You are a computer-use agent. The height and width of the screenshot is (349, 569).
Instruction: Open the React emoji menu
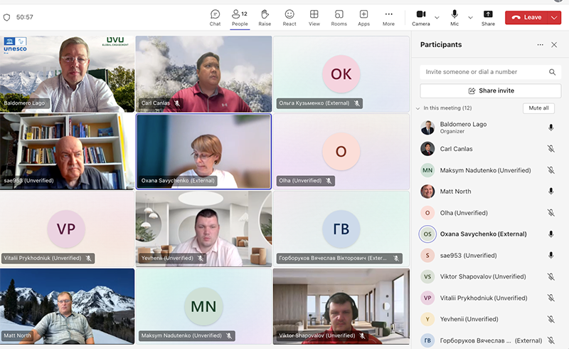coord(289,17)
